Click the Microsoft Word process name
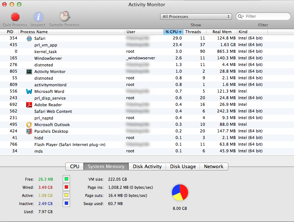294x222 pixels. coord(49,91)
